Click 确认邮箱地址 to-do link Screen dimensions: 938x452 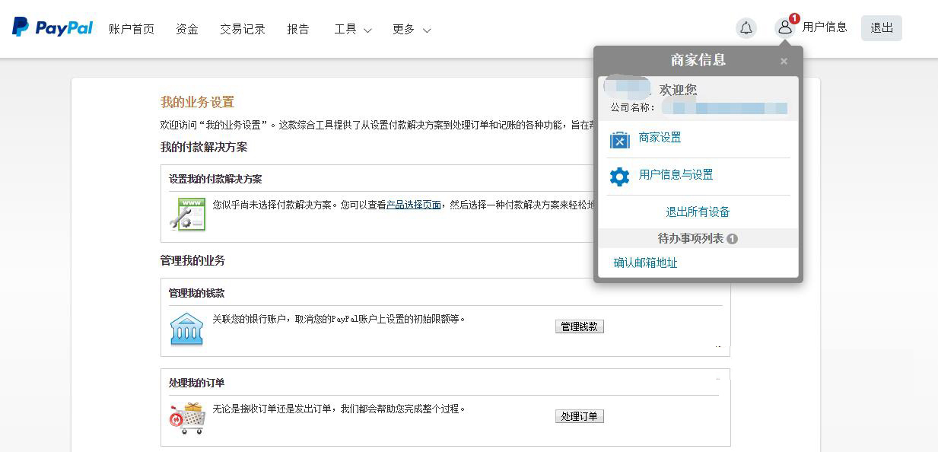click(646, 263)
